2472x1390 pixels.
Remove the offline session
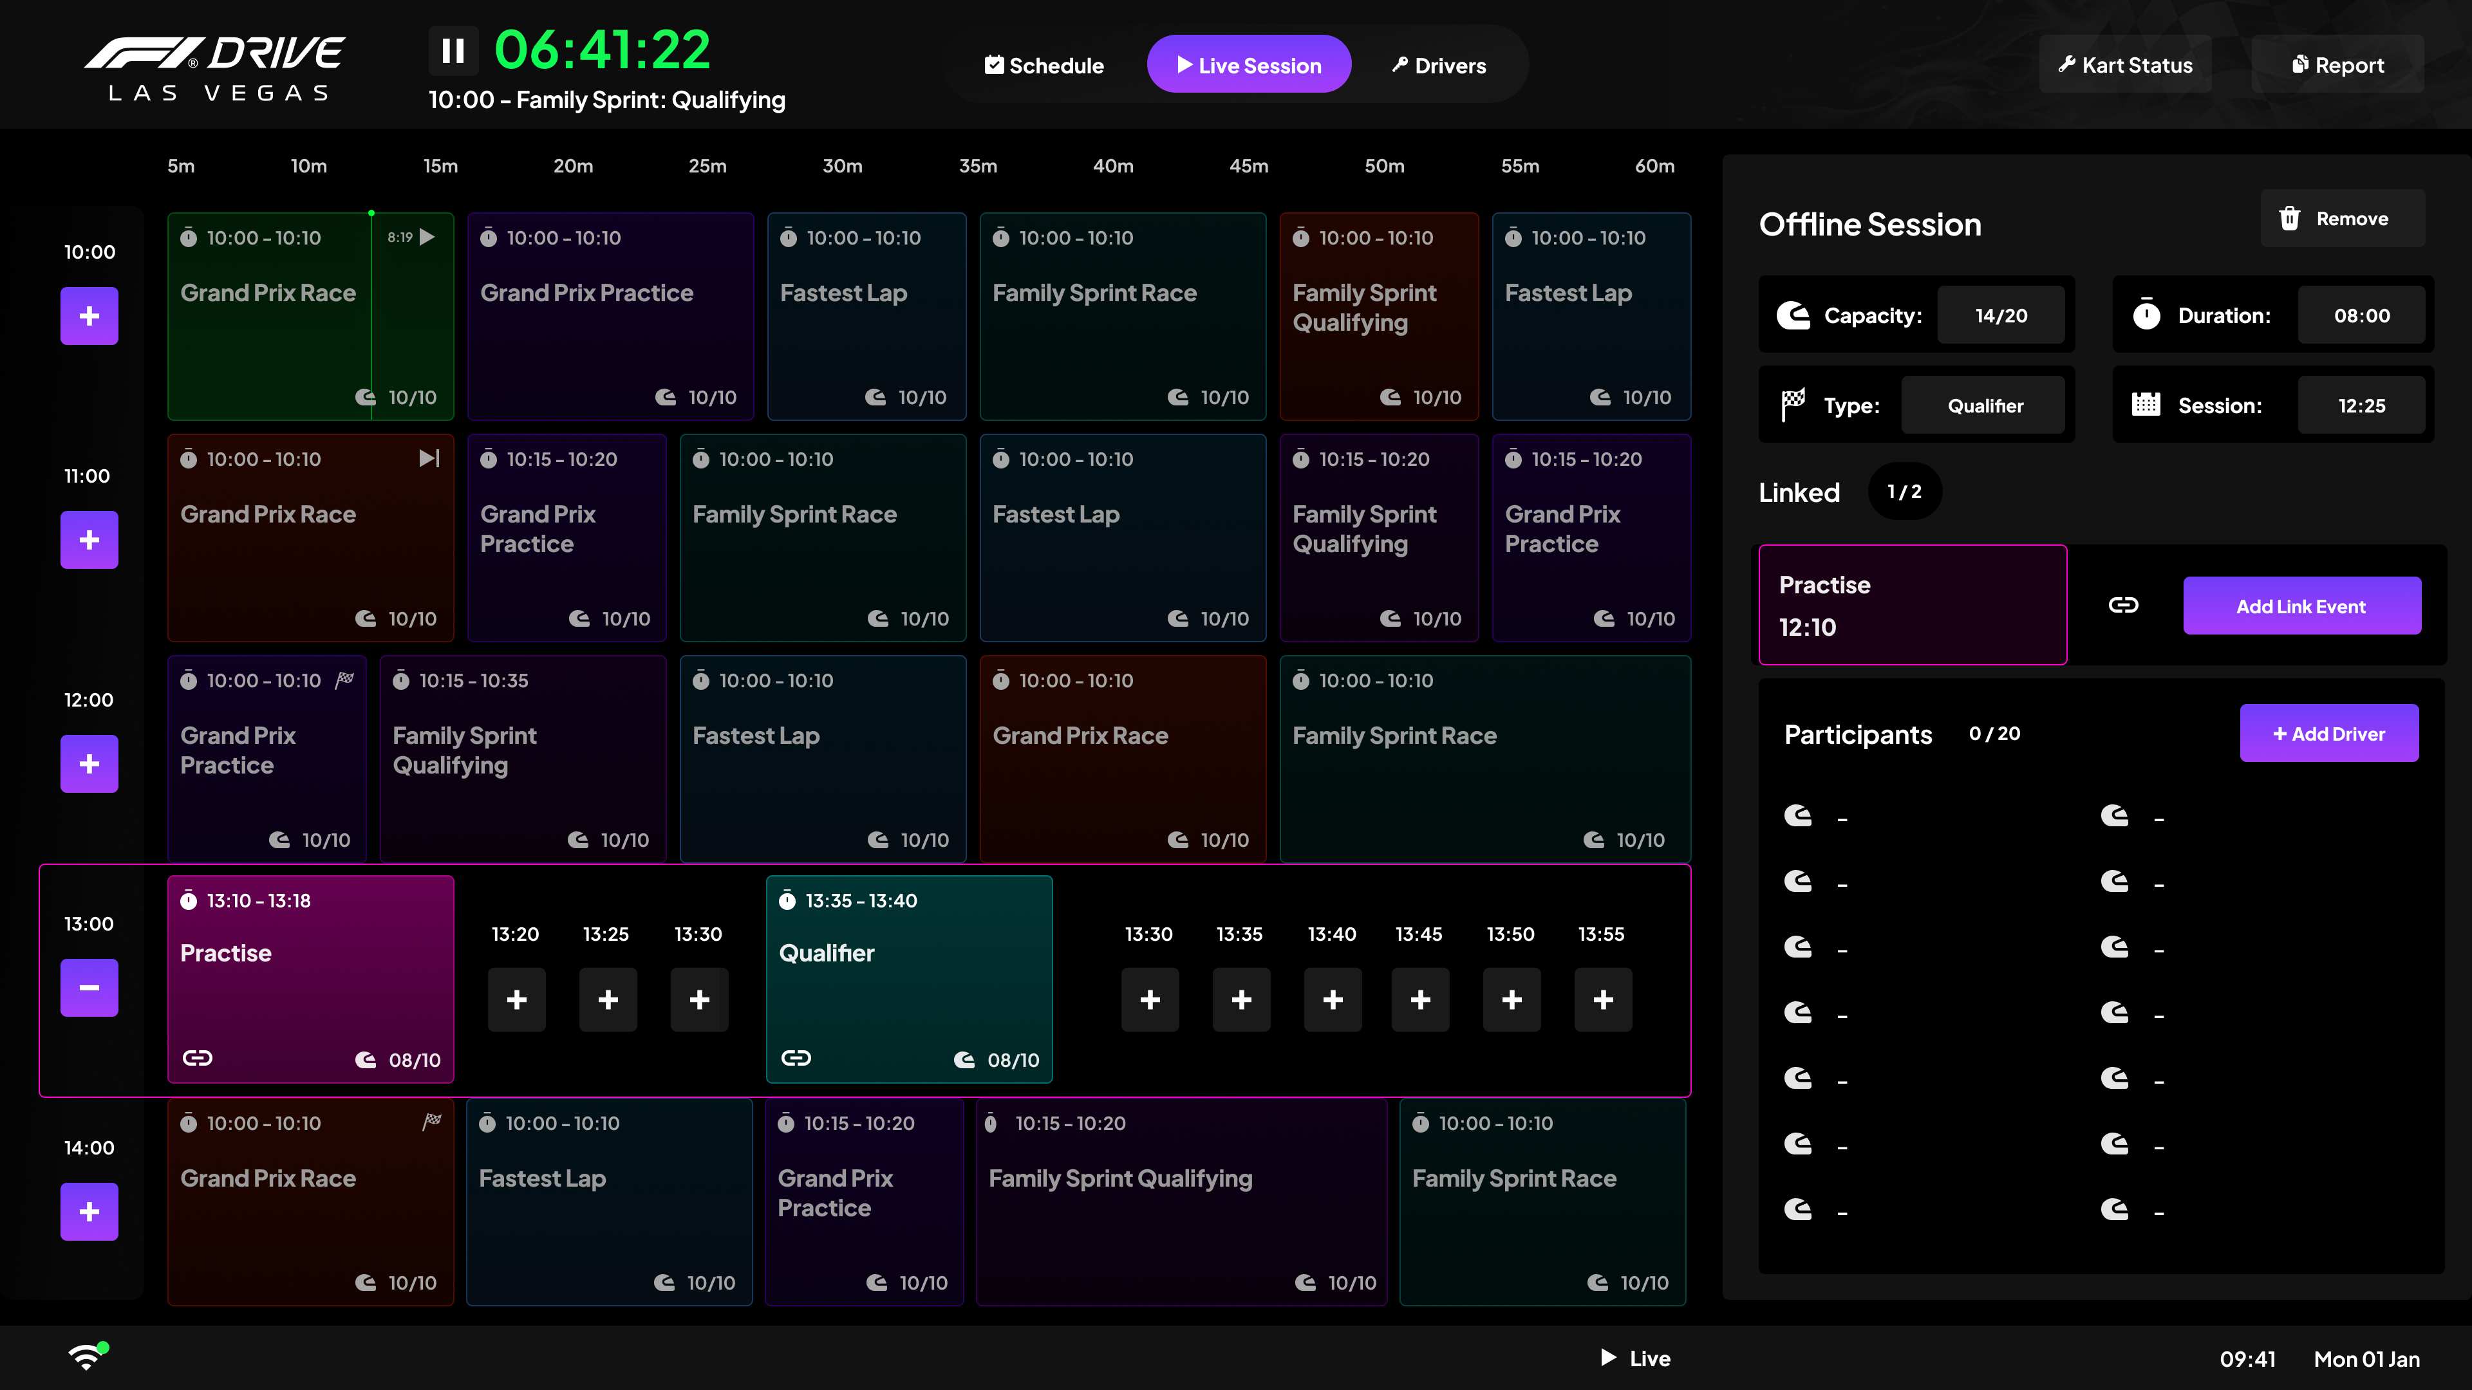[2341, 219]
